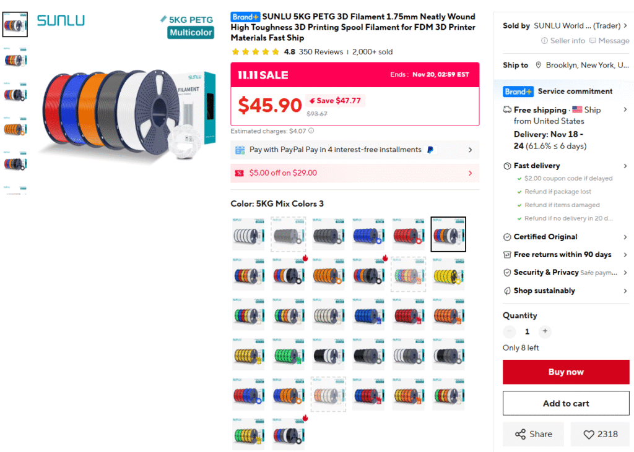Decrease quantity with the minus button
634x452 pixels.
click(510, 331)
